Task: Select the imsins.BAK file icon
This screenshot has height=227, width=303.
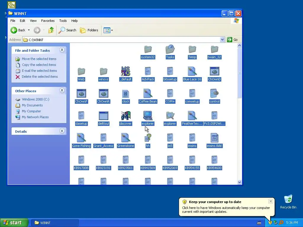Action: [x=214, y=138]
